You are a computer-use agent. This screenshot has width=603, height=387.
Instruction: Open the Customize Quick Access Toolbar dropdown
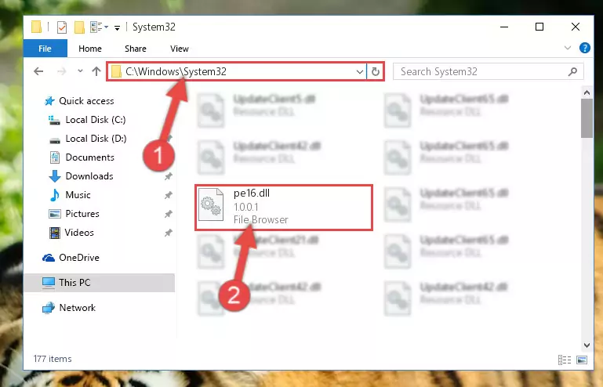point(117,27)
